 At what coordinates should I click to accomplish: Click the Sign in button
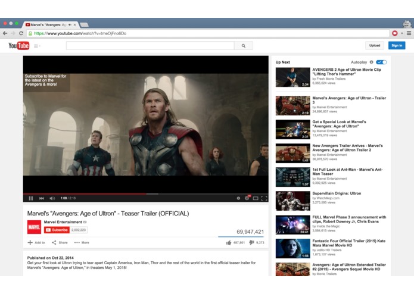397,45
